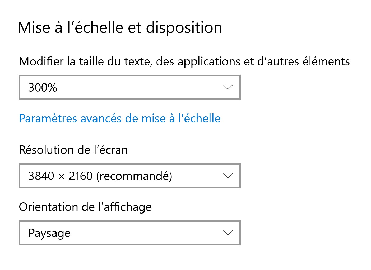Open the display orientation dropdown
This screenshot has width=371, height=270.
pos(129,233)
